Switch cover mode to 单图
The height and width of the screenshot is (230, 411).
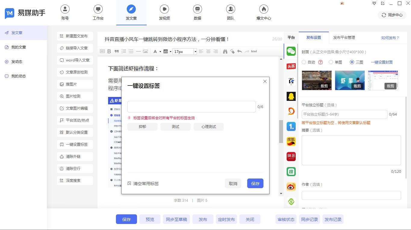tap(331, 62)
